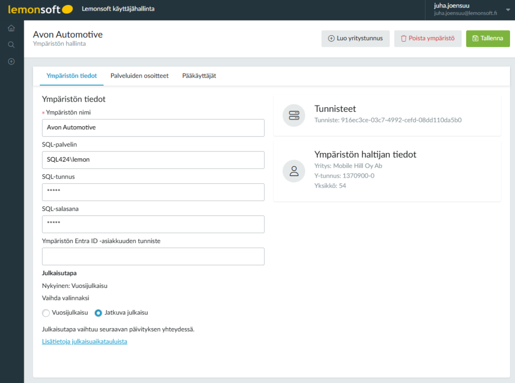
Task: Switch to the Ympäristön tiedot tab
Action: (71, 75)
